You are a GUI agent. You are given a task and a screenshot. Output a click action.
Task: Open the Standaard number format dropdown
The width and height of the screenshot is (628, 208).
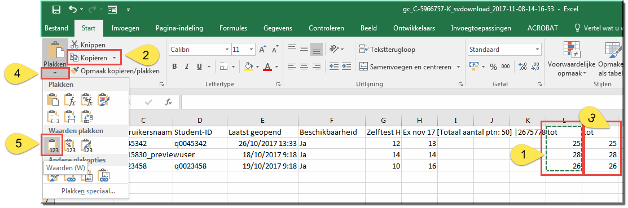[537, 50]
